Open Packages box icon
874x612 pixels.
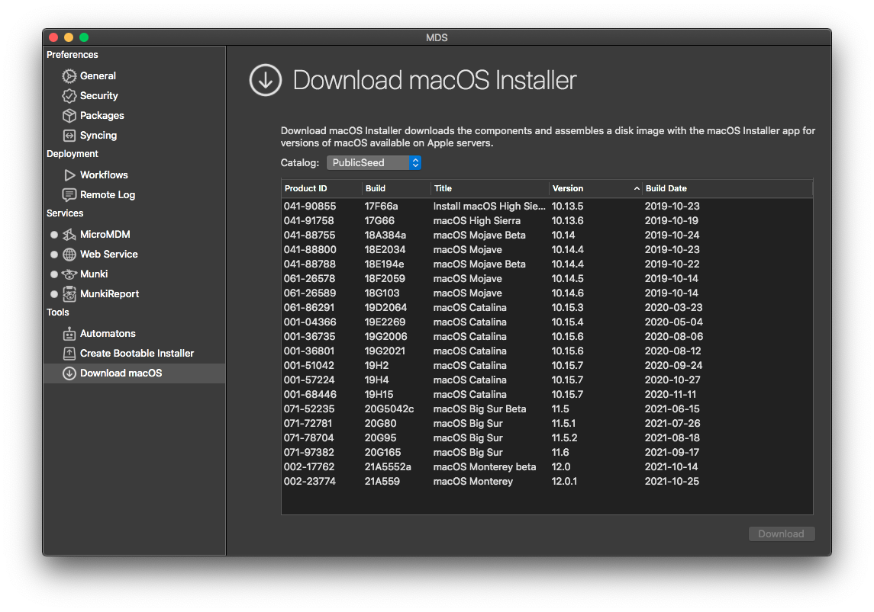coord(69,116)
